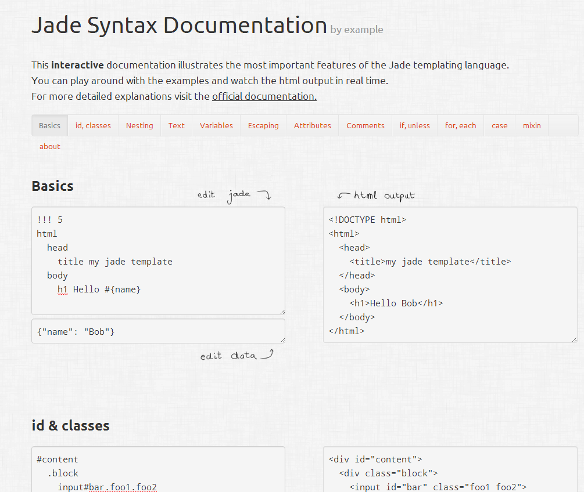584x492 pixels.
Task: Select the for, each tab
Action: click(x=460, y=125)
